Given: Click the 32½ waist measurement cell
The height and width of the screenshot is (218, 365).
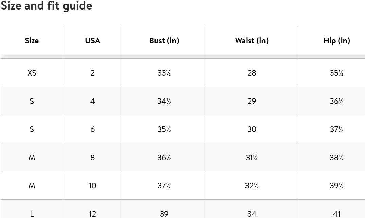Looking at the screenshot, I should (x=252, y=186).
